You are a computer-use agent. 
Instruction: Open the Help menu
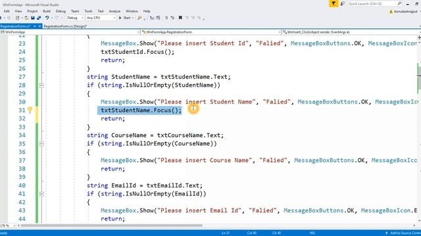pos(147,11)
